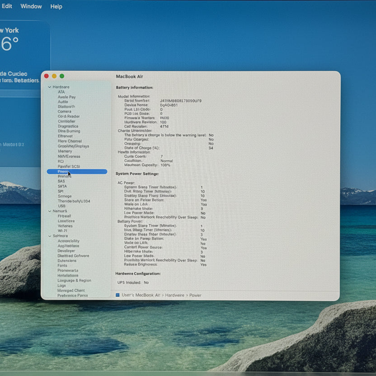Open the New York weather widget on the desktop
Screen dimensions: 376x376
[25, 55]
